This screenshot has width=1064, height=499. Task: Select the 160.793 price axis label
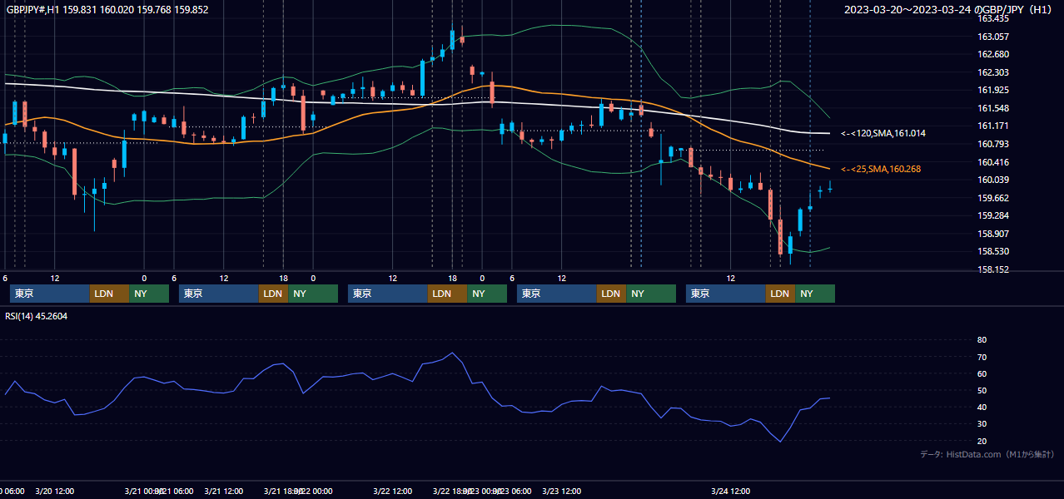993,145
